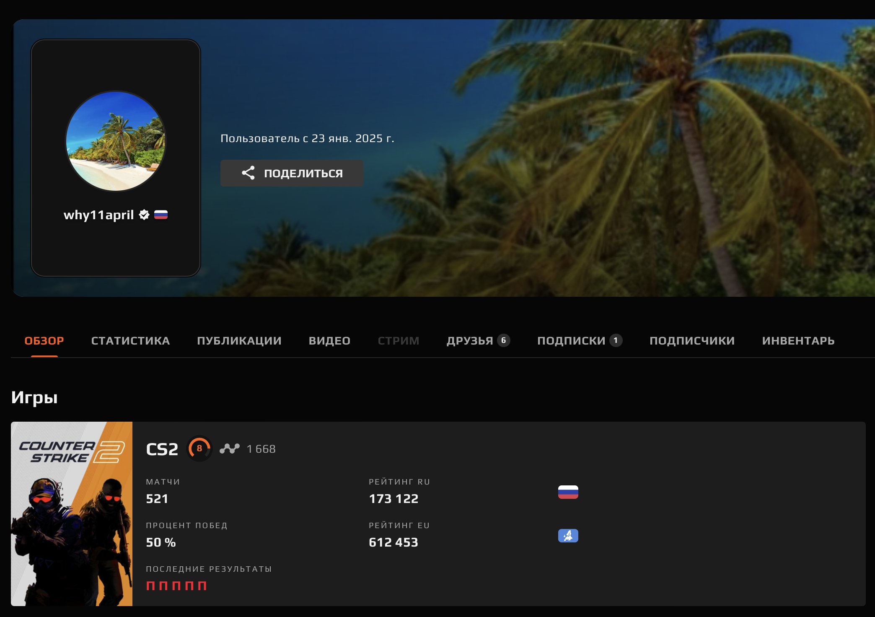Select the Обзор tab
875x617 pixels.
point(44,341)
